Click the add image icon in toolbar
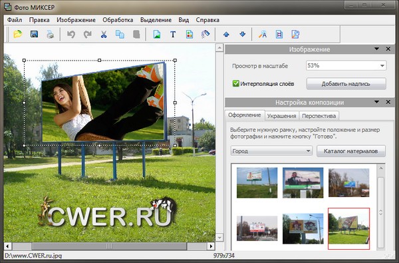Screen dimensions: 399x263 [x=157, y=34]
